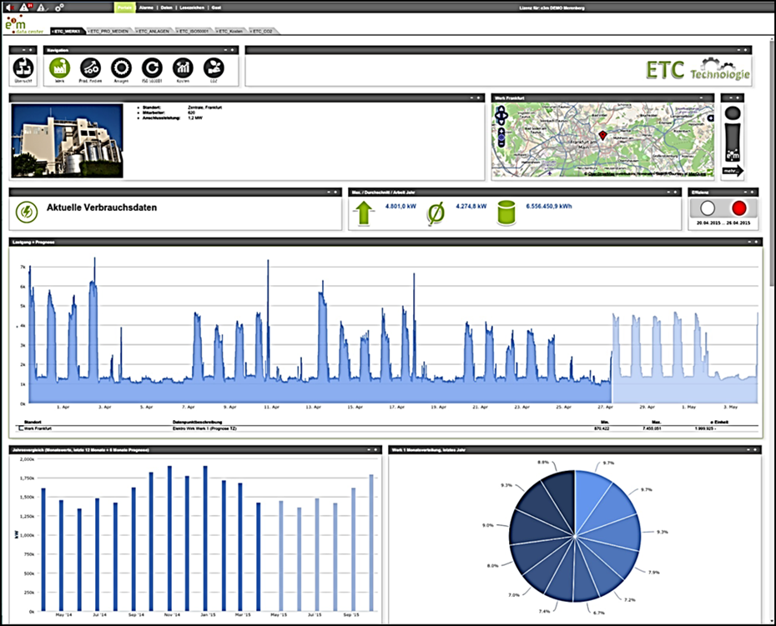Select the white Effizienz indicator light
This screenshot has width=776, height=626.
tap(708, 208)
